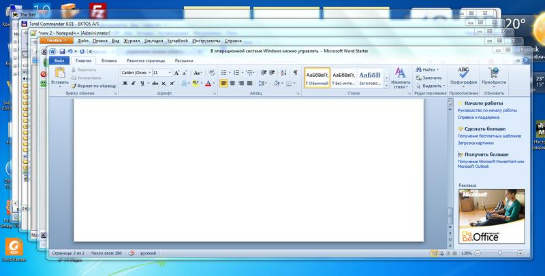The image size is (545, 276).
Task: Open the Find (Найти) dropdown arrow
Action: [437, 70]
